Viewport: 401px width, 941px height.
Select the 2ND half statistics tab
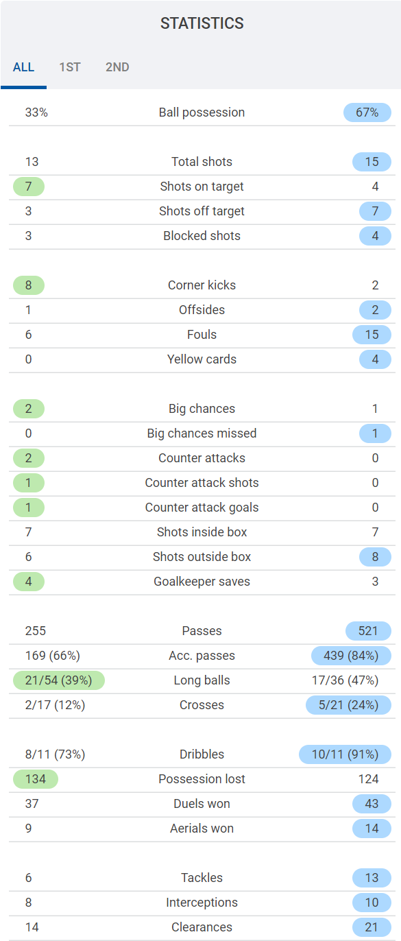pos(117,67)
